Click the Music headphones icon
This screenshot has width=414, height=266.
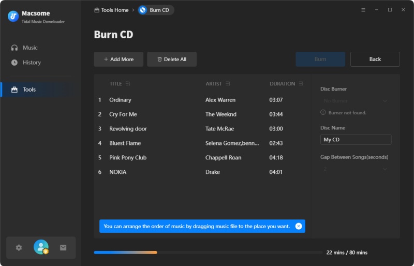point(14,48)
